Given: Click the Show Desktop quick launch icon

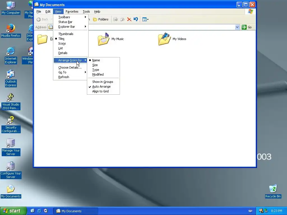Looking at the screenshot, I should tap(33, 211).
